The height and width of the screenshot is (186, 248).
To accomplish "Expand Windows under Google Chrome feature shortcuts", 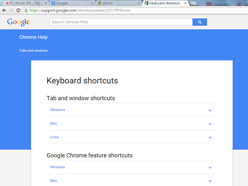I will click(131, 167).
